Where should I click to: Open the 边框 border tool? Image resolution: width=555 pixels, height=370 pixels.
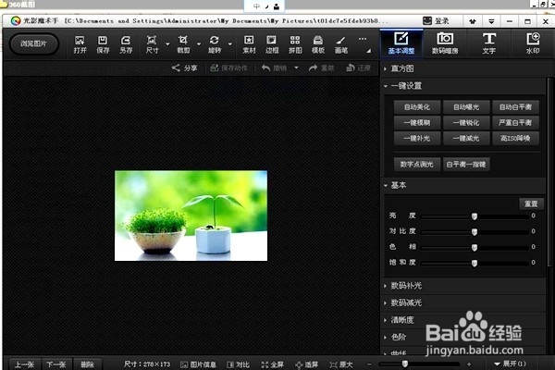272,44
